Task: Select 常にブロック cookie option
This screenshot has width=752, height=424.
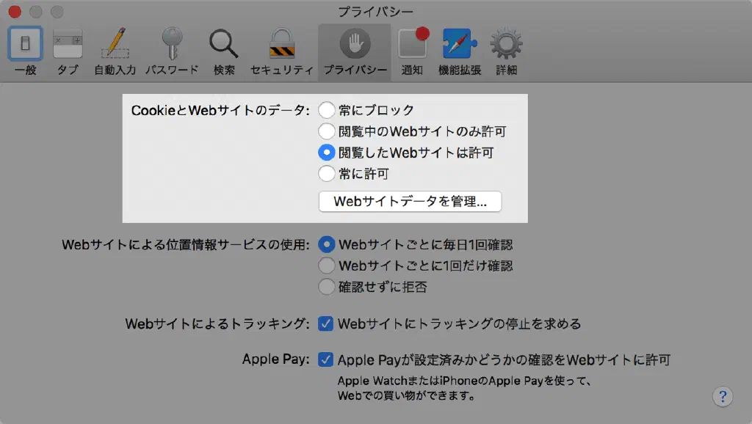Action: pos(327,111)
